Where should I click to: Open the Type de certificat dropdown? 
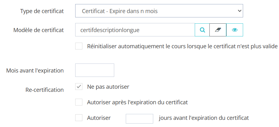[x=159, y=11]
